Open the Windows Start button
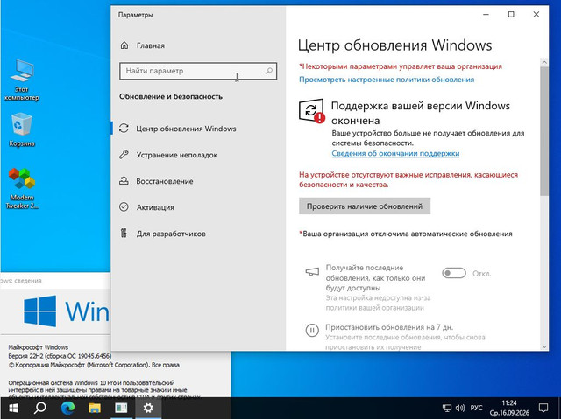This screenshot has width=561, height=419. point(13,408)
